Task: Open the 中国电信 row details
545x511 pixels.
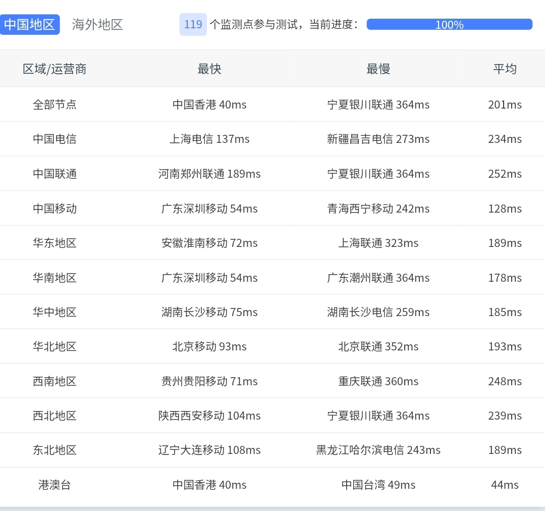Action: 54,139
